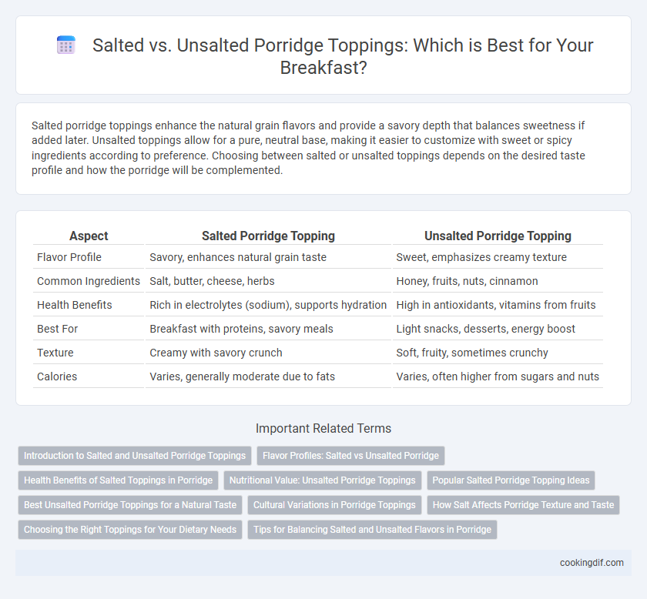Click the cell 'Soft, fruity, sometimes crunchy'
Screen dimensions: 647x599
tap(498, 353)
